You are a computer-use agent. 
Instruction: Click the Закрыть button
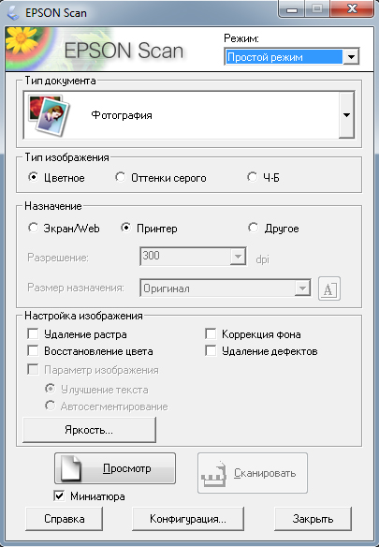click(x=313, y=519)
